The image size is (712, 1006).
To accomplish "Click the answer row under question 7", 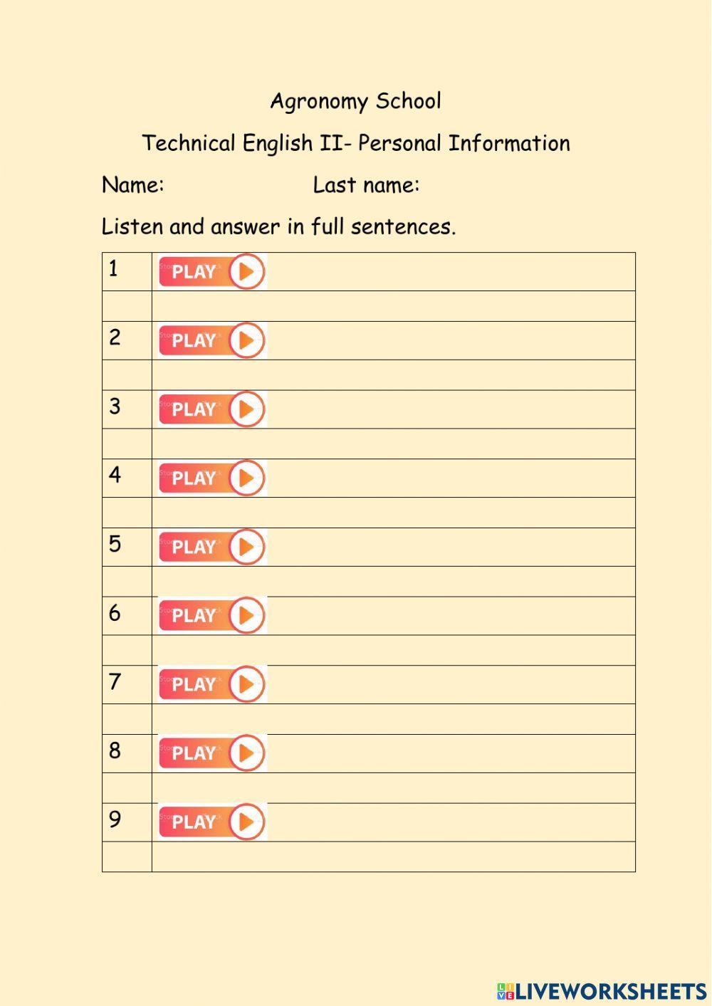I will pyautogui.click(x=393, y=719).
